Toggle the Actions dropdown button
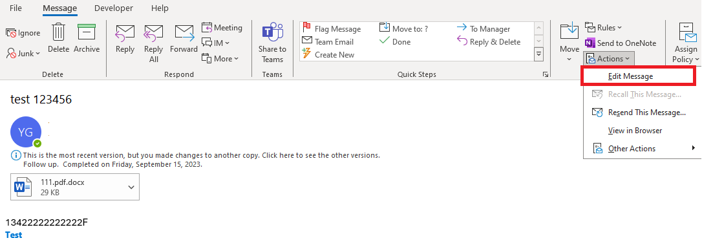 [609, 58]
